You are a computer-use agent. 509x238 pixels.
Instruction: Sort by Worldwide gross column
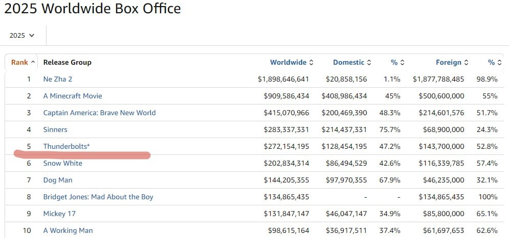291,62
